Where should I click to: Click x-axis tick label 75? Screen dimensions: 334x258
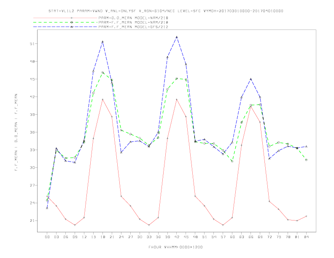click(x=279, y=237)
